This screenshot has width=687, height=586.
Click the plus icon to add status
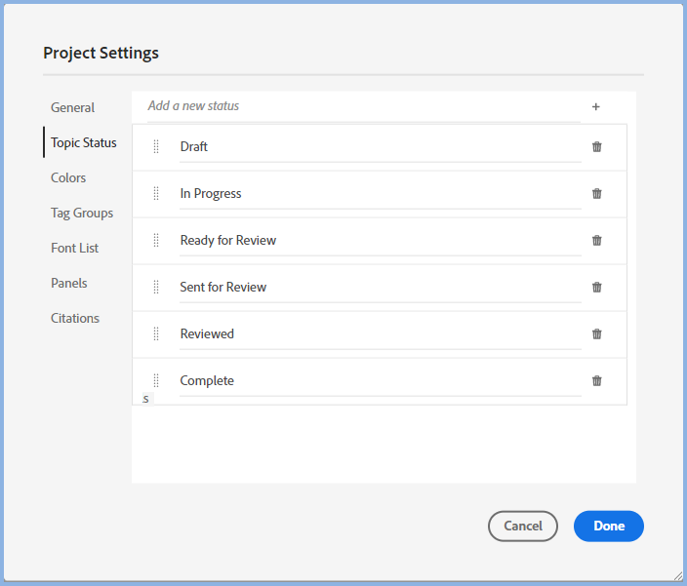coord(596,107)
